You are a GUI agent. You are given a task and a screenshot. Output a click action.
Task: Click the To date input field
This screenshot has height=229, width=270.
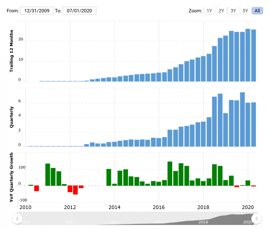pos(79,10)
